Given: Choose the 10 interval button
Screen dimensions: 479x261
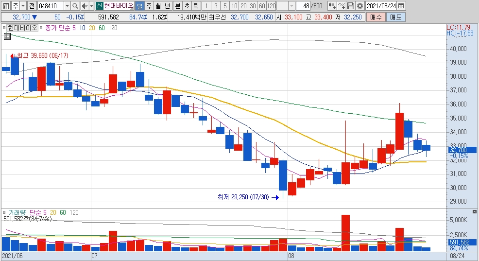Looking at the screenshot, I should point(234,6).
